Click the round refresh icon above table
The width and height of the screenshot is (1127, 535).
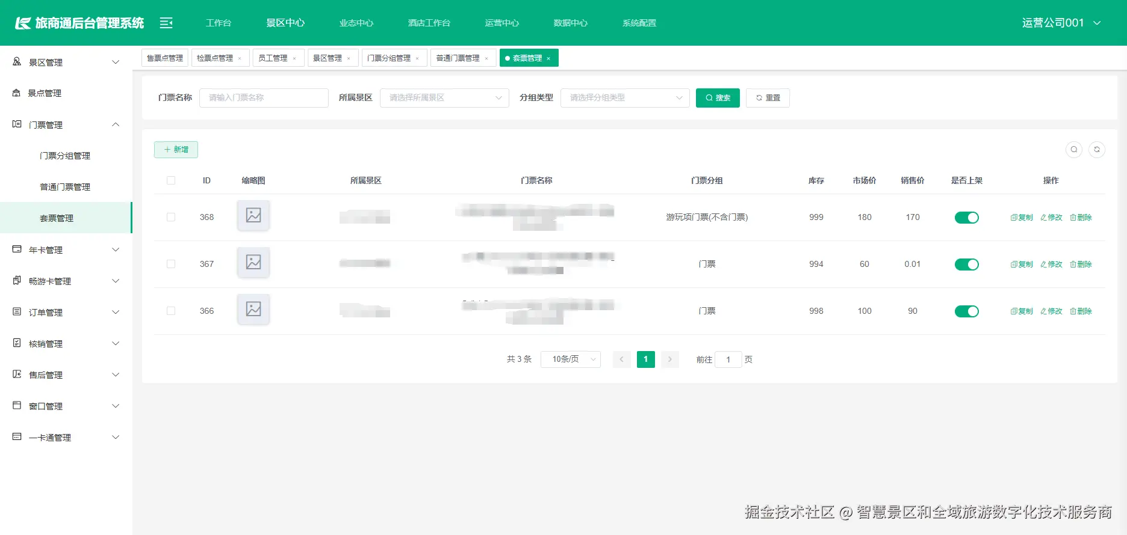pyautogui.click(x=1097, y=150)
